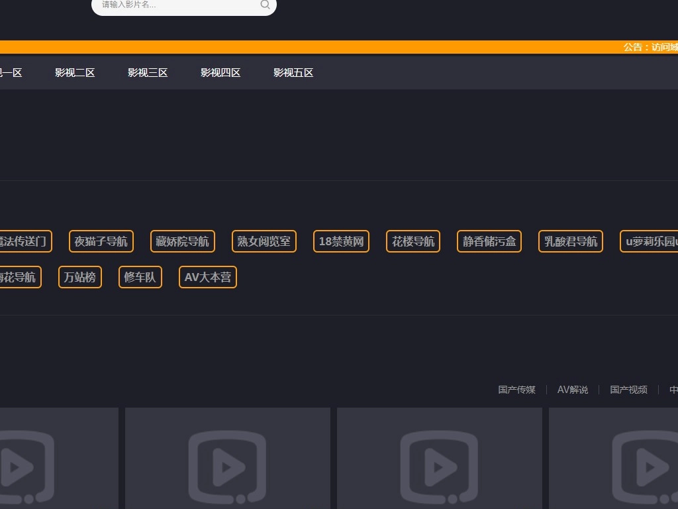This screenshot has height=509, width=678.
Task: Click the 乳酸君导航 button
Action: 571,241
